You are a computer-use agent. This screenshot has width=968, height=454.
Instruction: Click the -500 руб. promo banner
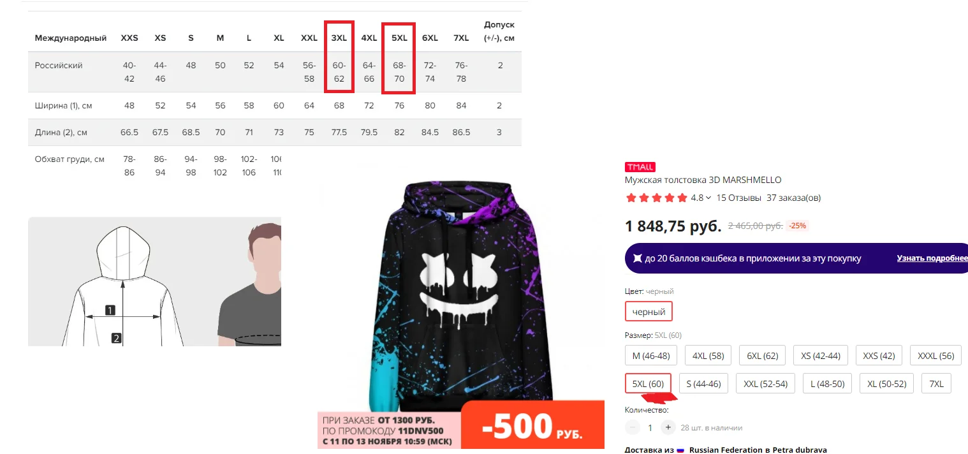(460, 425)
